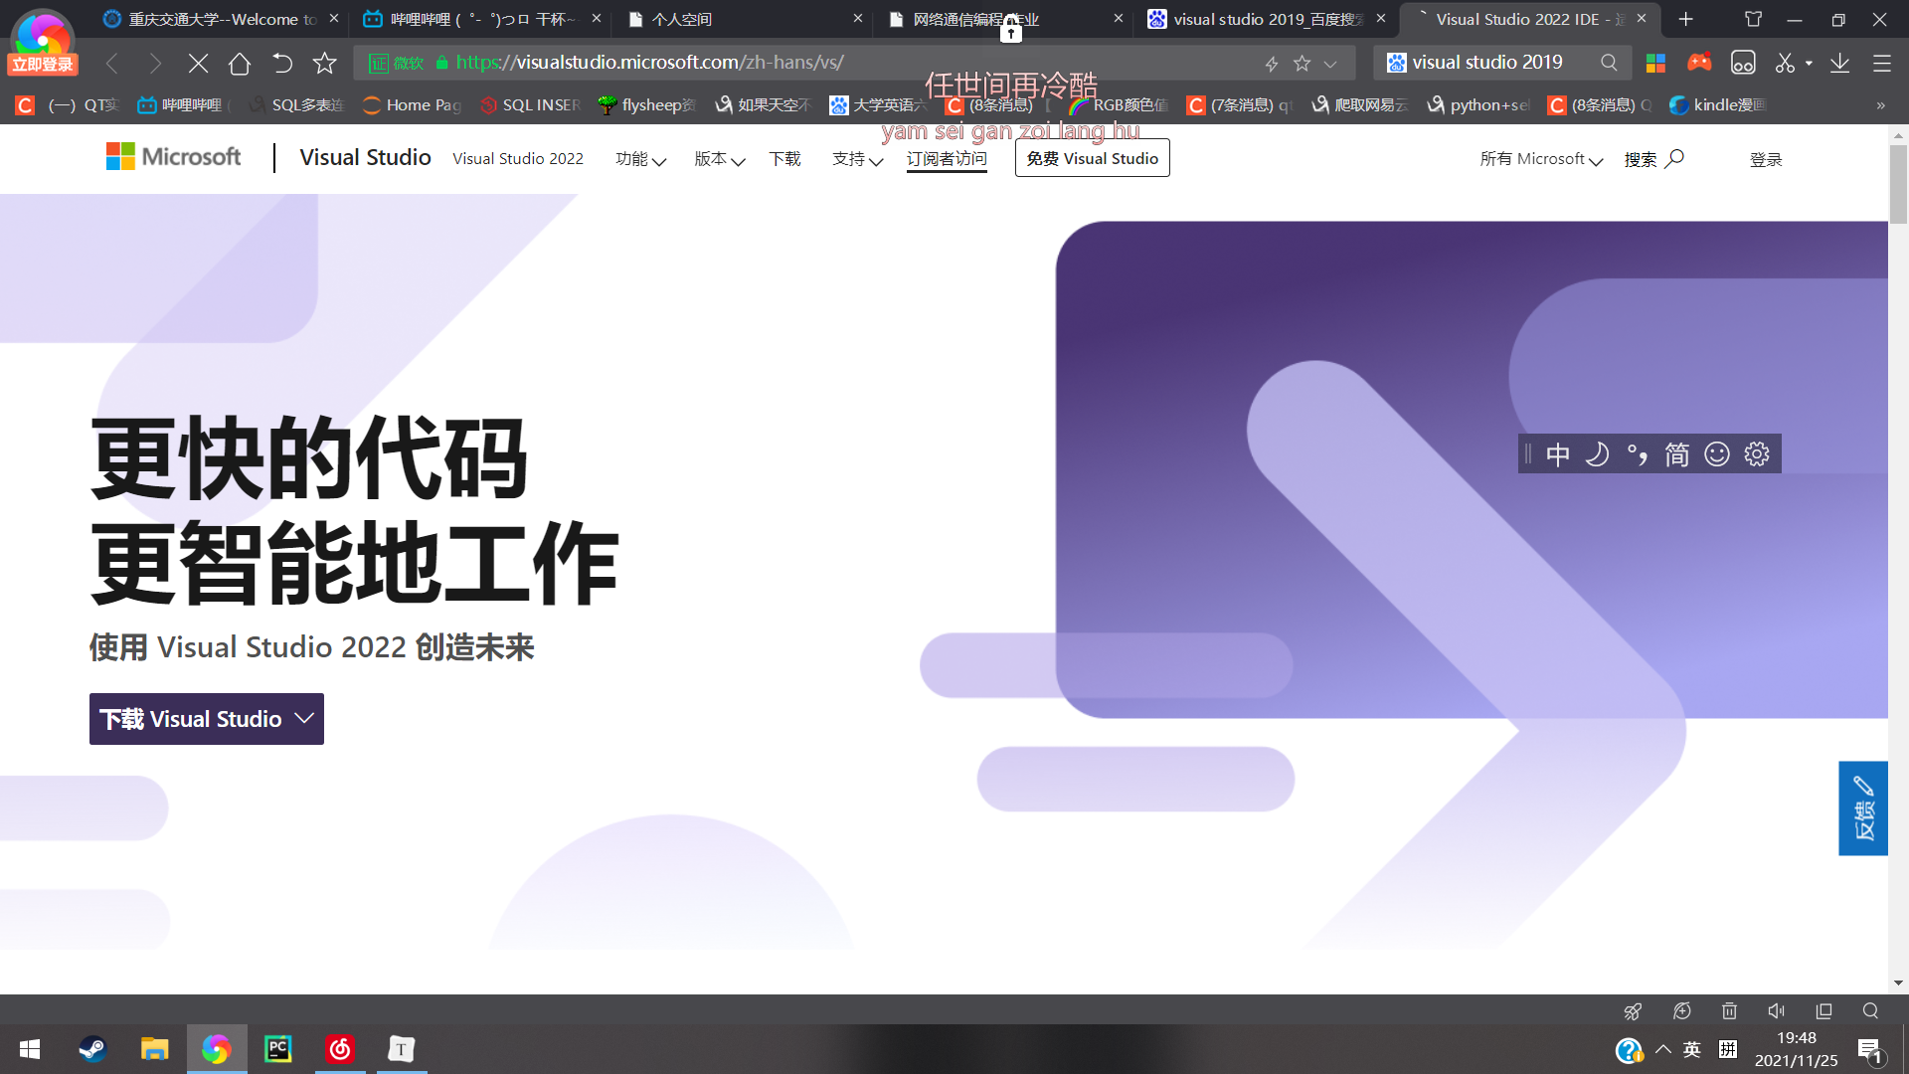Open NetEase Cloud Music from taskbar
This screenshot has height=1074, width=1909.
340,1049
